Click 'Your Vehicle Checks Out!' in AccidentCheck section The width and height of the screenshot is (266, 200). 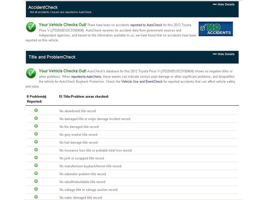tap(62, 25)
